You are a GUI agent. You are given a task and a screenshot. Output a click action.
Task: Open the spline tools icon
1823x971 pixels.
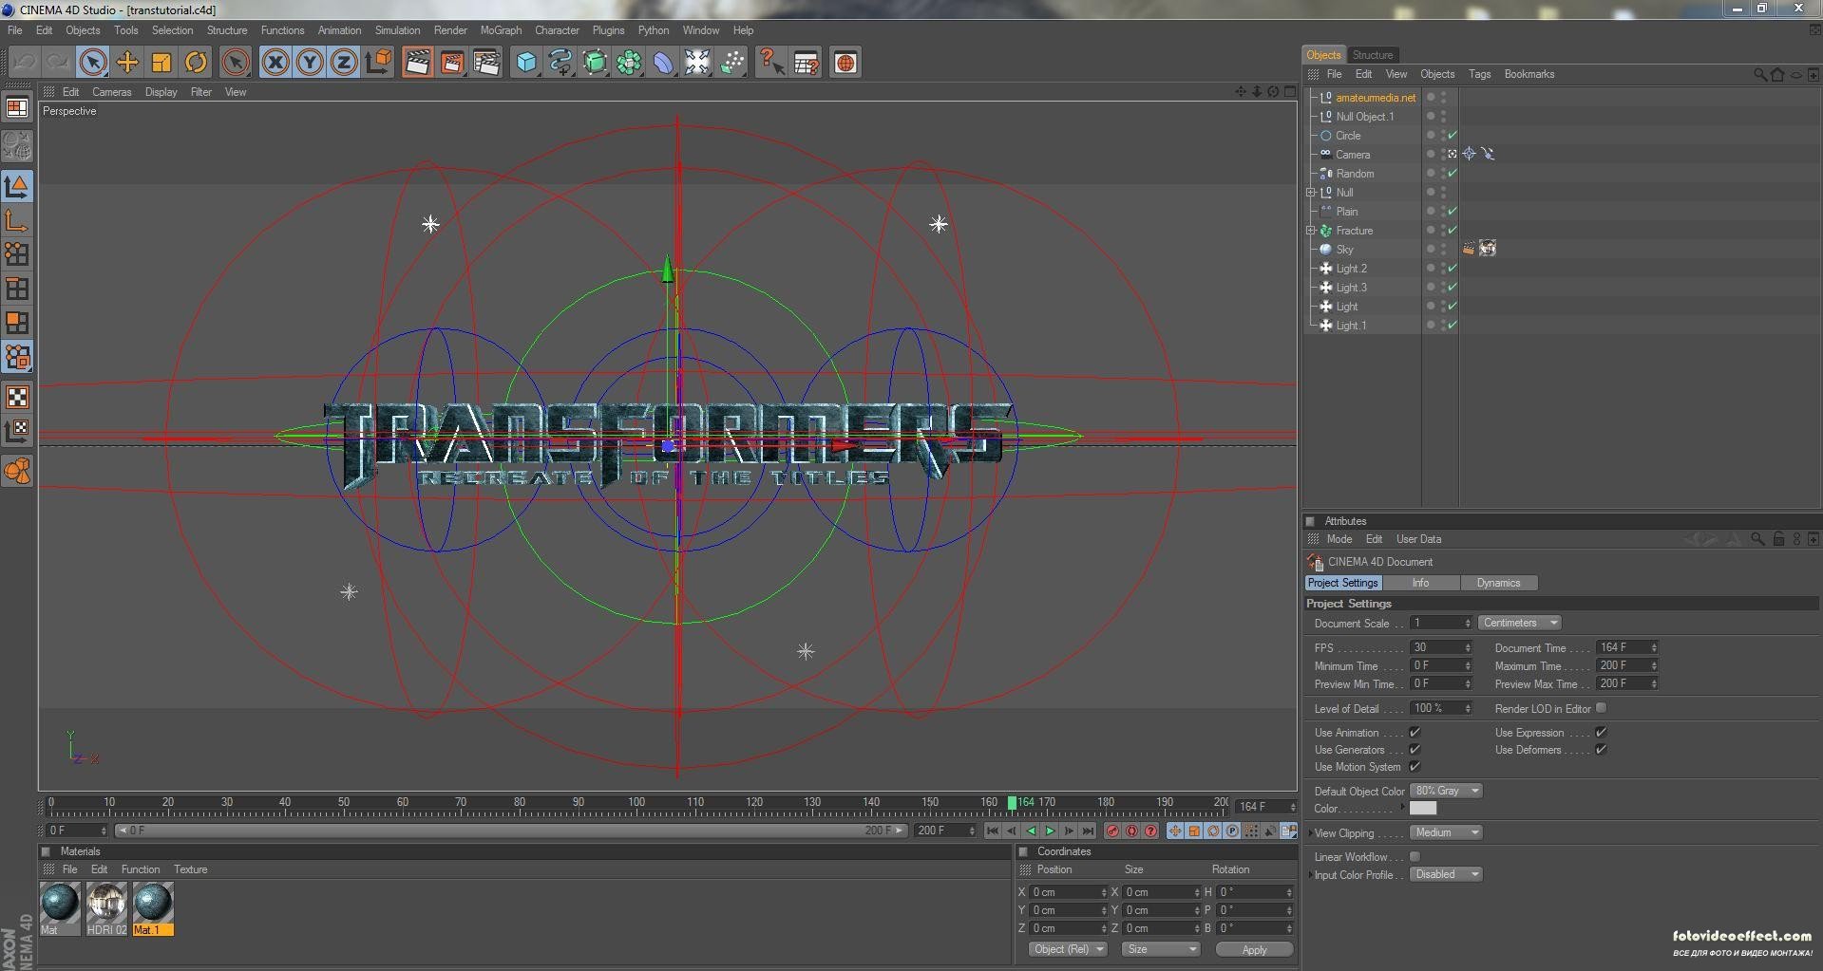tap(560, 63)
